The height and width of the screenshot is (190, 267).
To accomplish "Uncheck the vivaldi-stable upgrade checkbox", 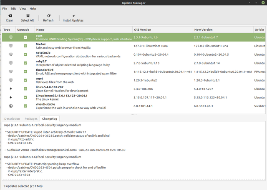I will click(25, 106).
